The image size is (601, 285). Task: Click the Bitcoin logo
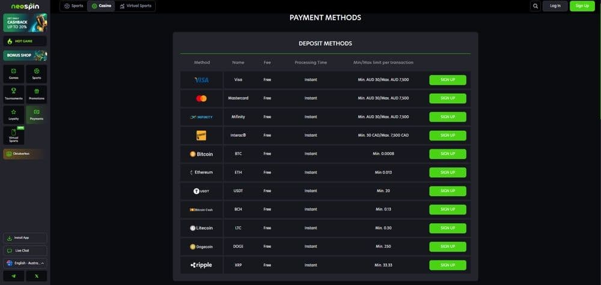[x=201, y=154]
